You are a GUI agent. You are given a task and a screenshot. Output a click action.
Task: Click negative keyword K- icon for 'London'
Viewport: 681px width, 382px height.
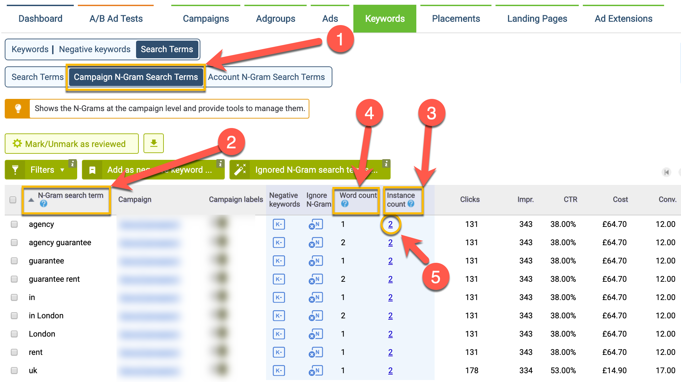coord(279,334)
